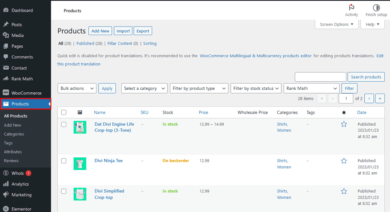This screenshot has height=212, width=390.
Task: Toggle featured star for Dat Divi Engine Life Crop-top
Action: 344,124
